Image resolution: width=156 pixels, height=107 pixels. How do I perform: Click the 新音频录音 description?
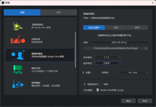coord(37,42)
